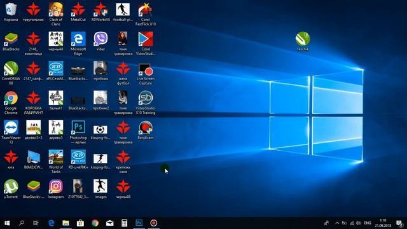This screenshot has width=407, height=229.
Task: Open Calculator from the taskbar
Action: (x=125, y=223)
